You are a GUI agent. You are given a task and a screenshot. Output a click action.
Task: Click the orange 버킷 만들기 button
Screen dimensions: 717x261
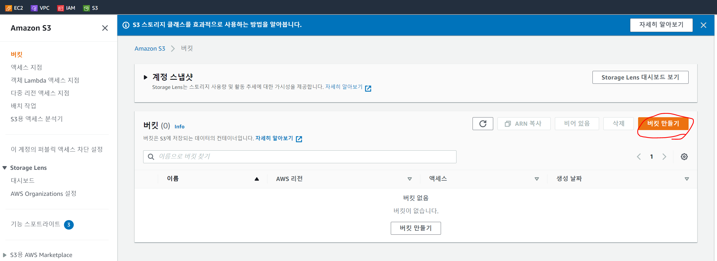click(x=663, y=123)
